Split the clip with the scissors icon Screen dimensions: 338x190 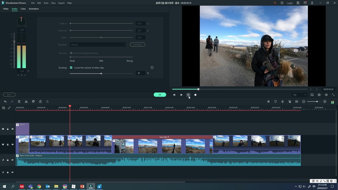26,102
